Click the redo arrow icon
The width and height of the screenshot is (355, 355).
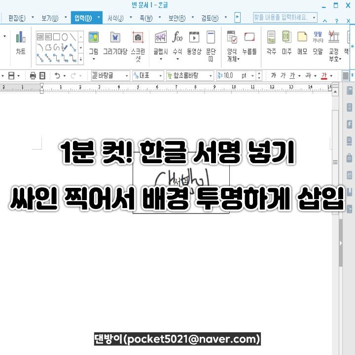[x=73, y=75]
